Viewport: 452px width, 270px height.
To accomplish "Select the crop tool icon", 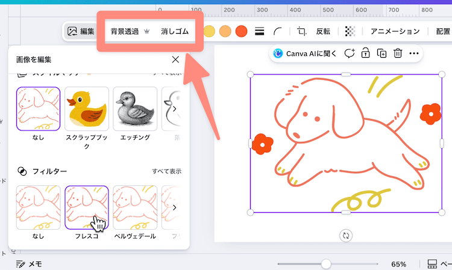I will pyautogui.click(x=301, y=31).
